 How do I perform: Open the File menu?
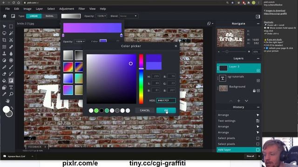click(7, 9)
